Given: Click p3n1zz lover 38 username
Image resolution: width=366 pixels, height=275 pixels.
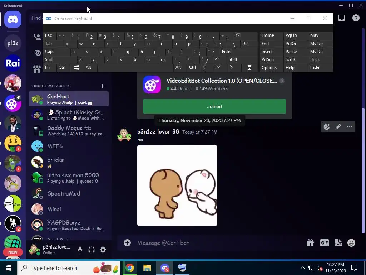Looking at the screenshot, I should (x=158, y=132).
